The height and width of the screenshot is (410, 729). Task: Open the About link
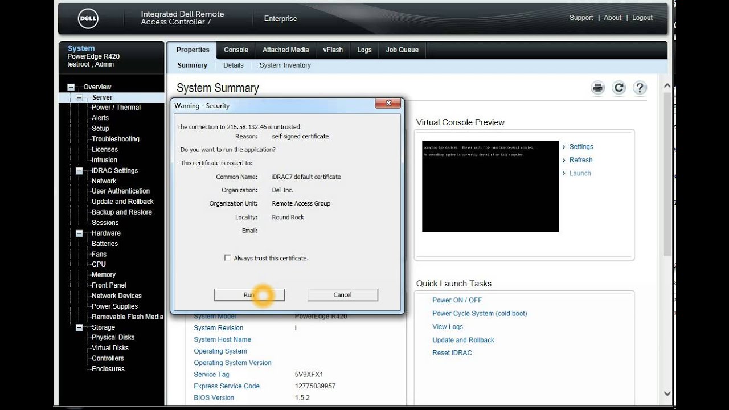click(612, 18)
